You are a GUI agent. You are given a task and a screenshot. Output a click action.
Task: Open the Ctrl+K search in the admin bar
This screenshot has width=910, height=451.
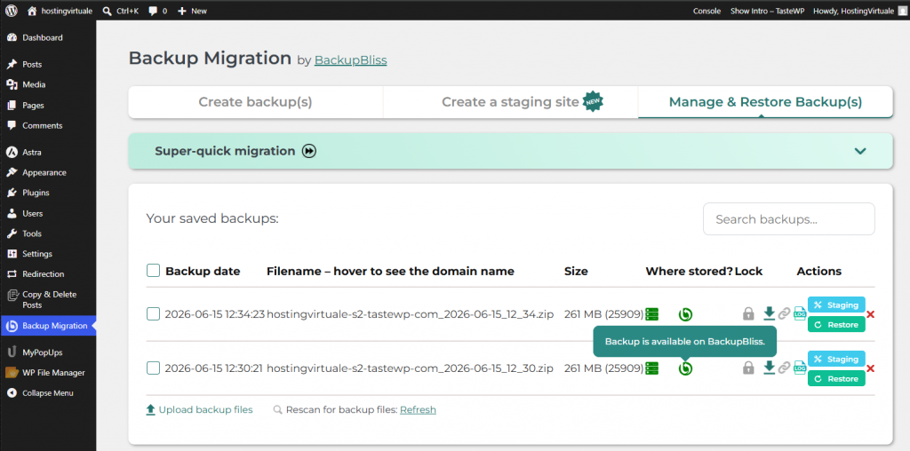pyautogui.click(x=121, y=11)
